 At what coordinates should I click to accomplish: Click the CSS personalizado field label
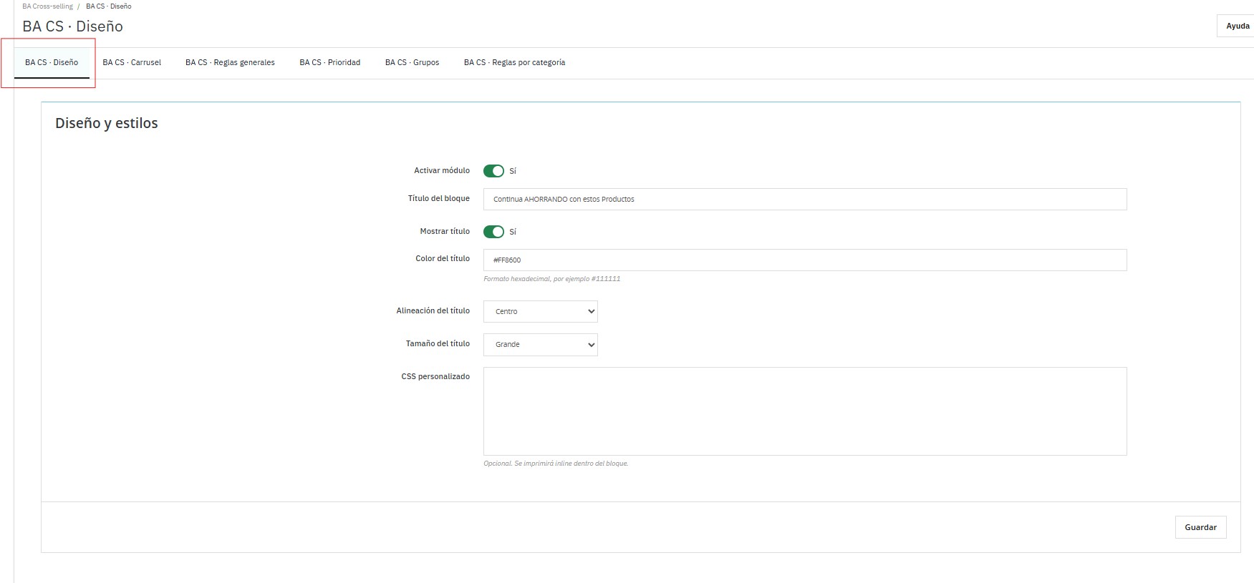435,376
